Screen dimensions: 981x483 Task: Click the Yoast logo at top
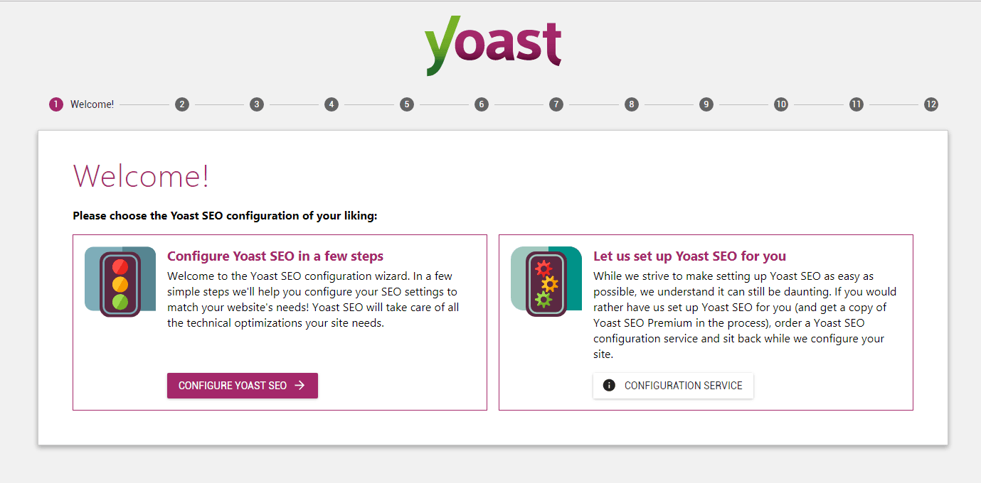click(x=493, y=45)
